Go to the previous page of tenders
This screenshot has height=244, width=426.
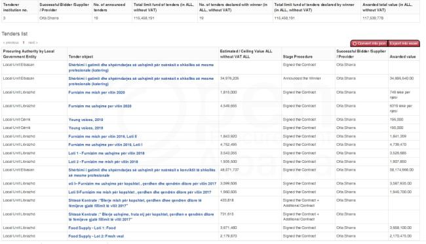click(11, 43)
